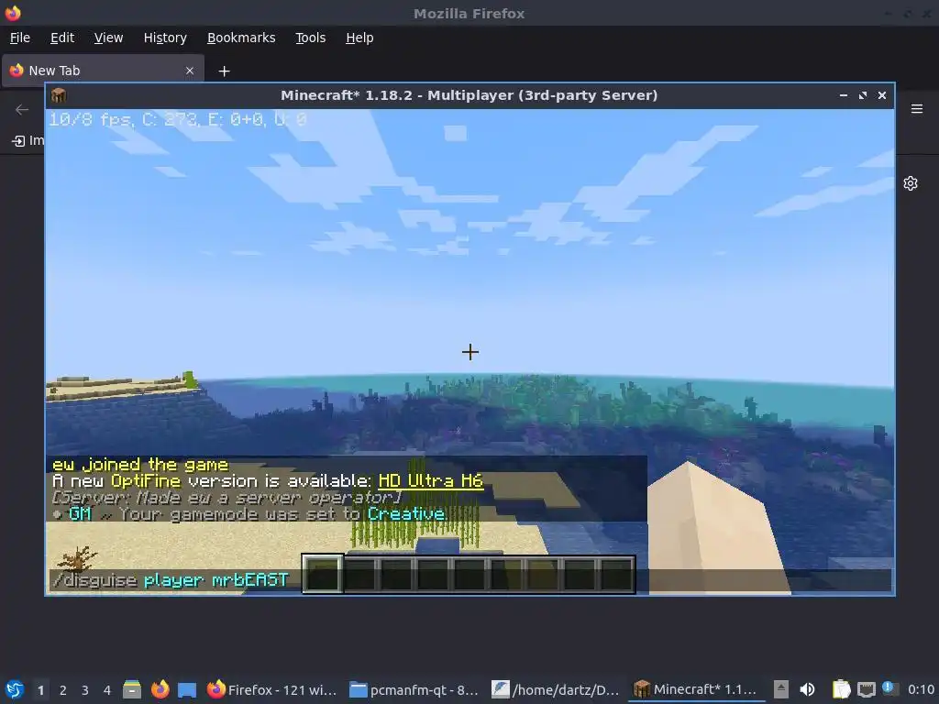Click the network status tray icon
The image size is (939, 704).
pos(866,689)
